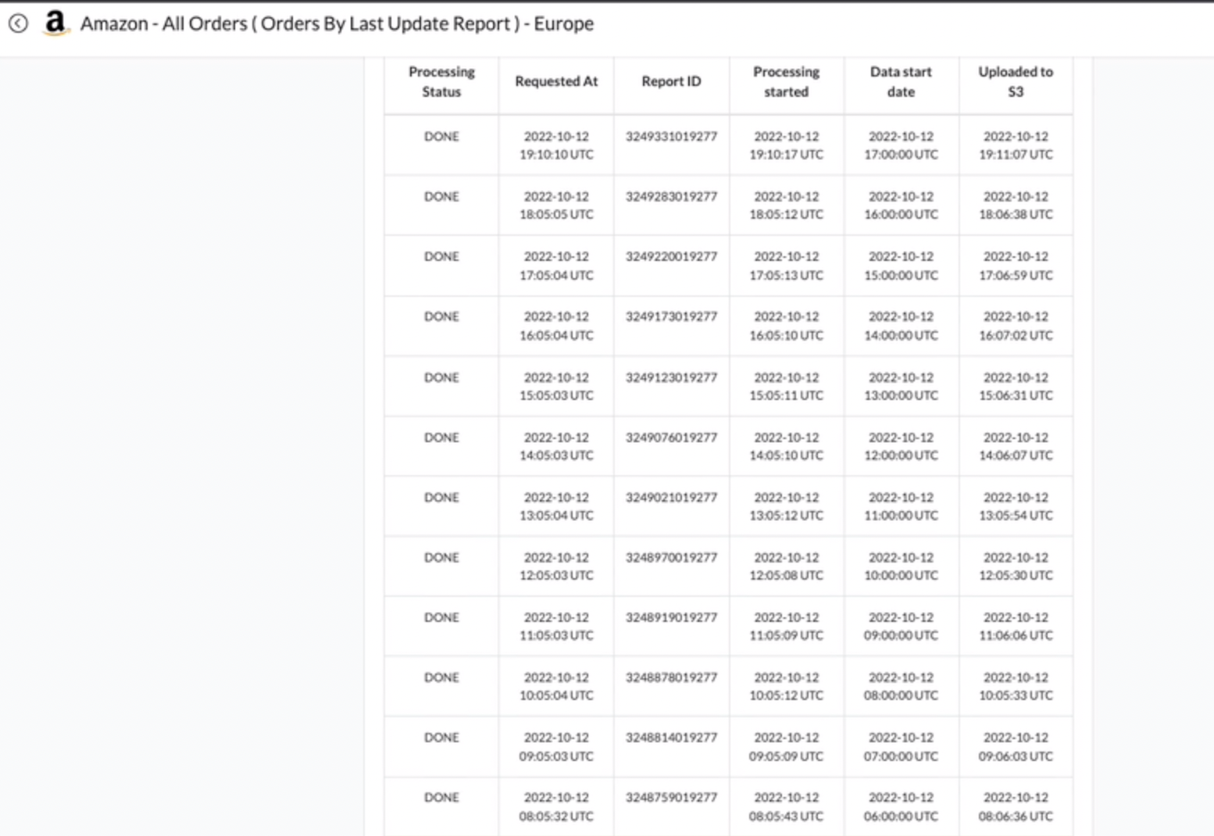Click Data start date 11:00:00 UTC cell
This screenshot has width=1214, height=836.
coord(901,506)
